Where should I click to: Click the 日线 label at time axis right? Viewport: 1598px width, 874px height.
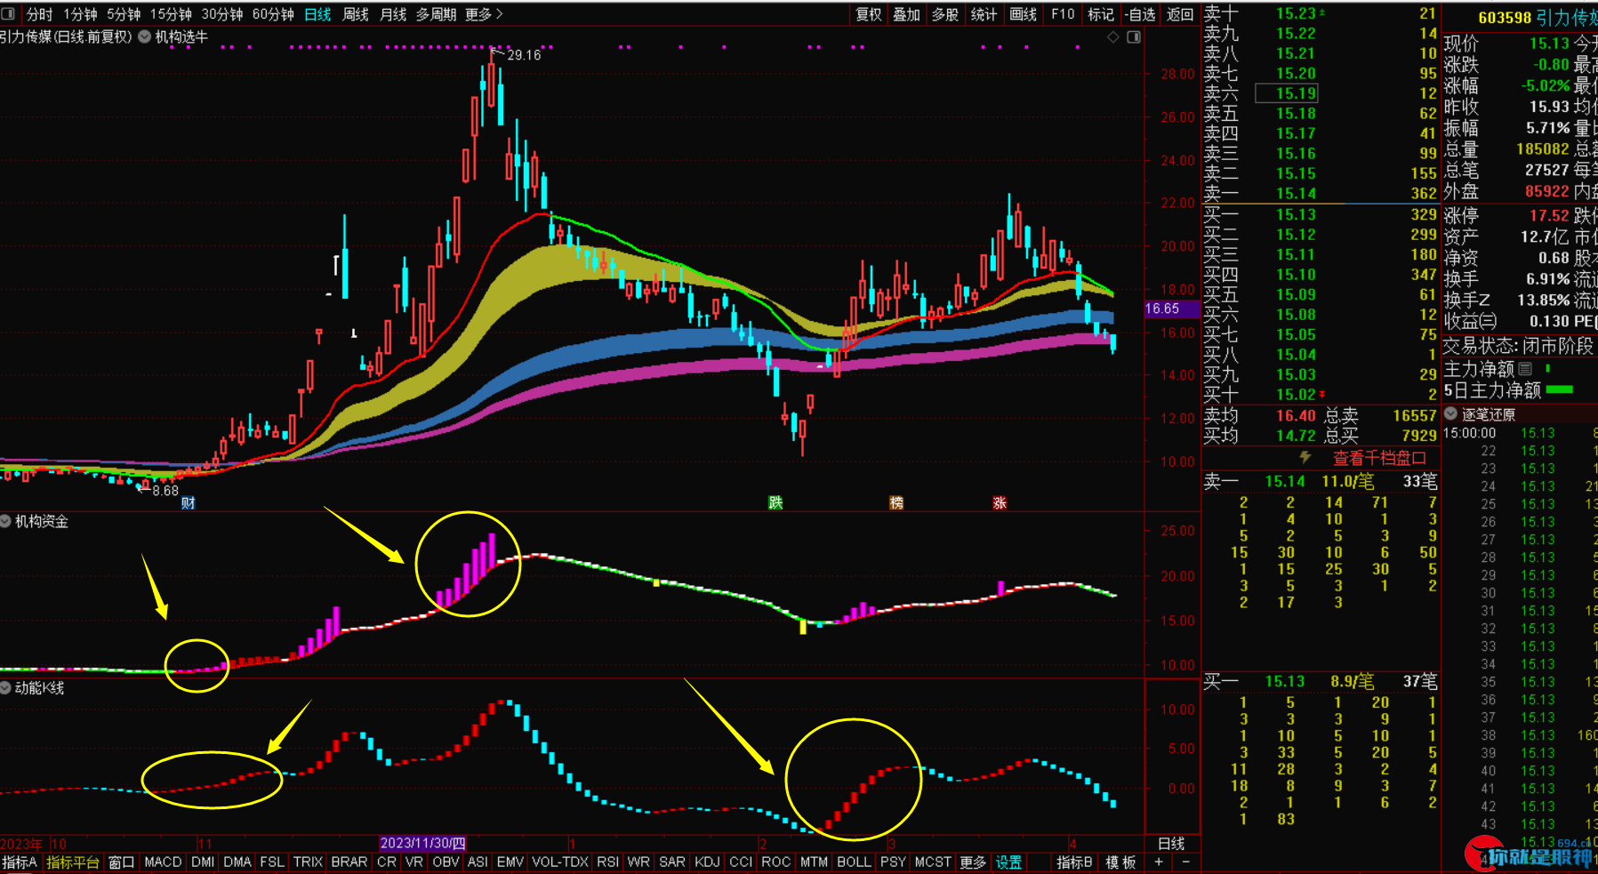coord(1171,843)
